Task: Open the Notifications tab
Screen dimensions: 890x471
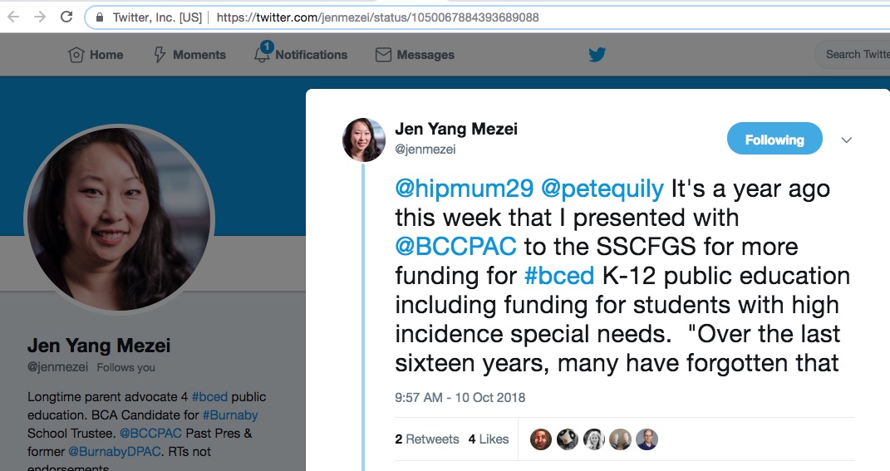Action: click(311, 55)
